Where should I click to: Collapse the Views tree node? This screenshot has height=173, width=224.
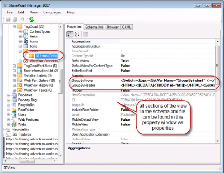coord(20,51)
